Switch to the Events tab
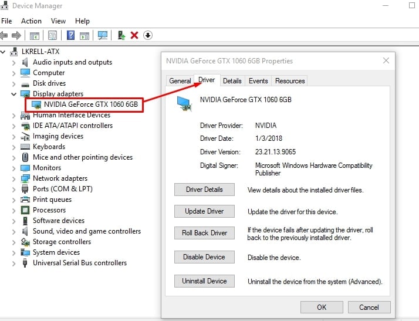This screenshot has width=419, height=321. [x=258, y=81]
